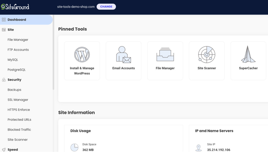Image resolution: width=268 pixels, height=152 pixels.
Task: Open the Blocked Traffic page link
Action: (x=19, y=130)
